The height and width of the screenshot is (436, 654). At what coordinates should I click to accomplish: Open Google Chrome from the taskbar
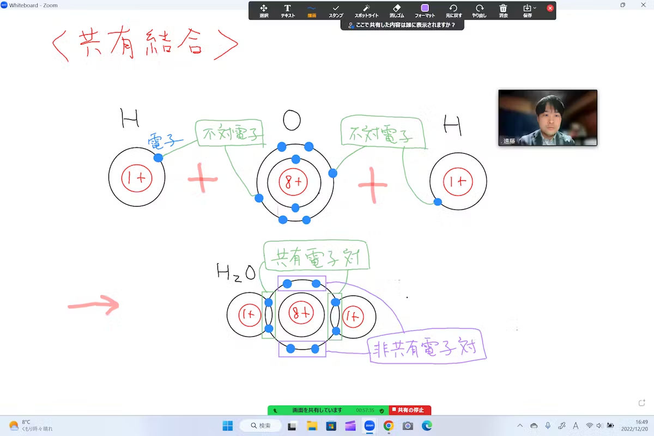click(389, 426)
